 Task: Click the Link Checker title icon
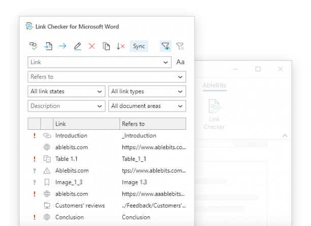click(29, 26)
